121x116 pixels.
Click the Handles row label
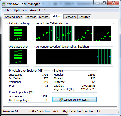click(x=59, y=75)
